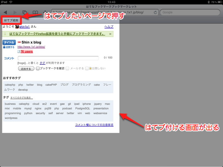Tap the Google search field
This screenshot has height=167, width=223.
coord(190,12)
